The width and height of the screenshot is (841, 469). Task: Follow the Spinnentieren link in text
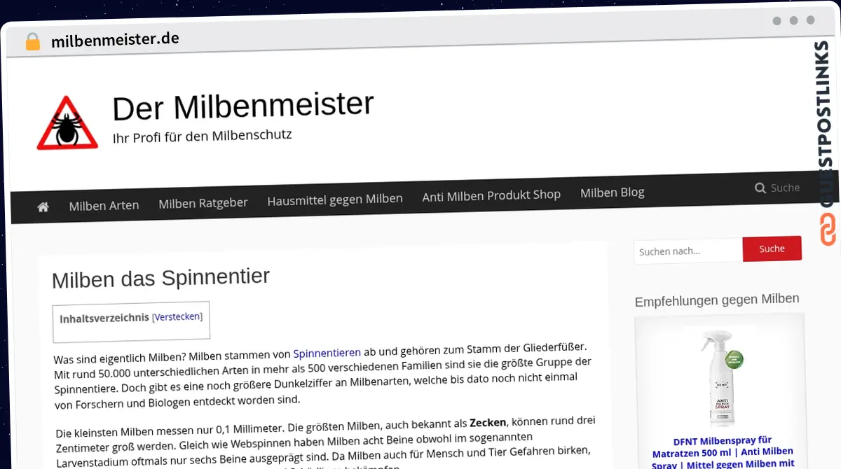[327, 353]
